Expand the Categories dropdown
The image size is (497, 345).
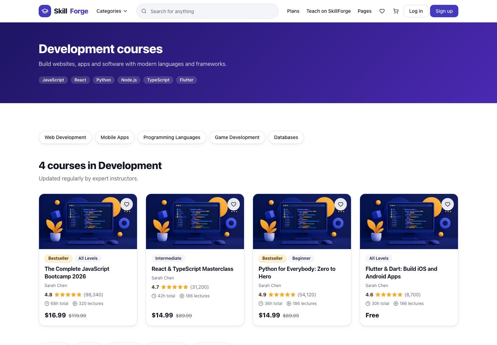[112, 11]
